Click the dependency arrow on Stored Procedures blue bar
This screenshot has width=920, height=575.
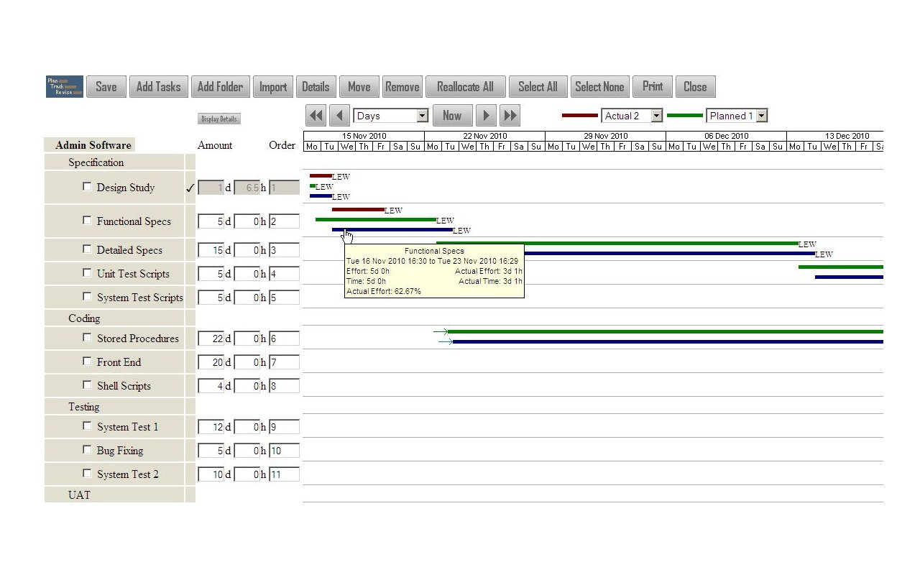446,341
